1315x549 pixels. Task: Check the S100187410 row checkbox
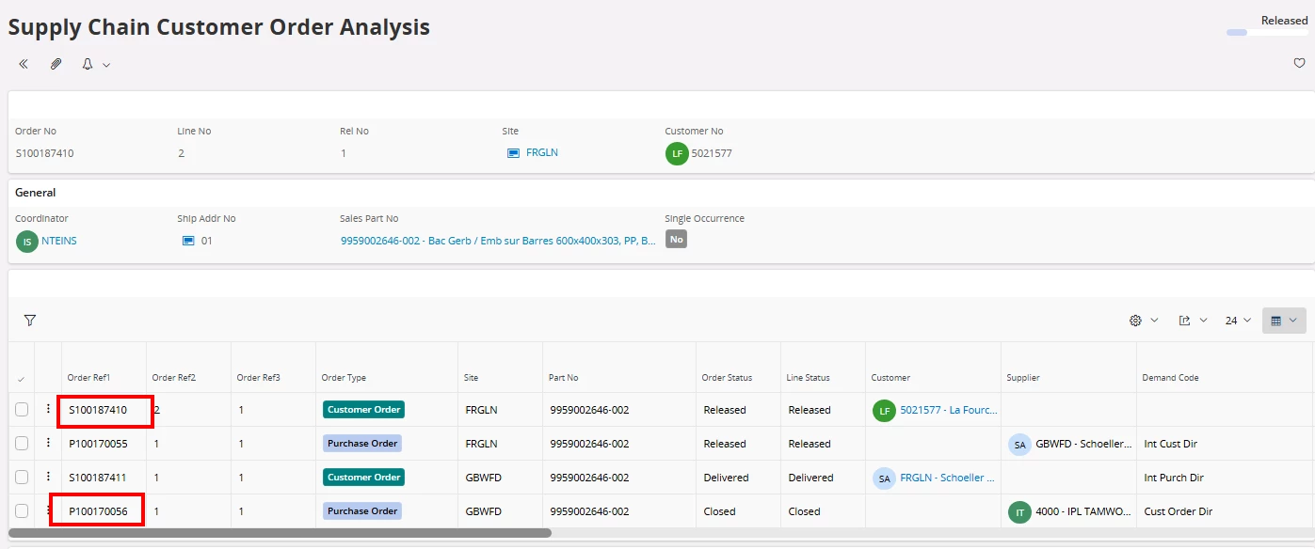pos(22,409)
